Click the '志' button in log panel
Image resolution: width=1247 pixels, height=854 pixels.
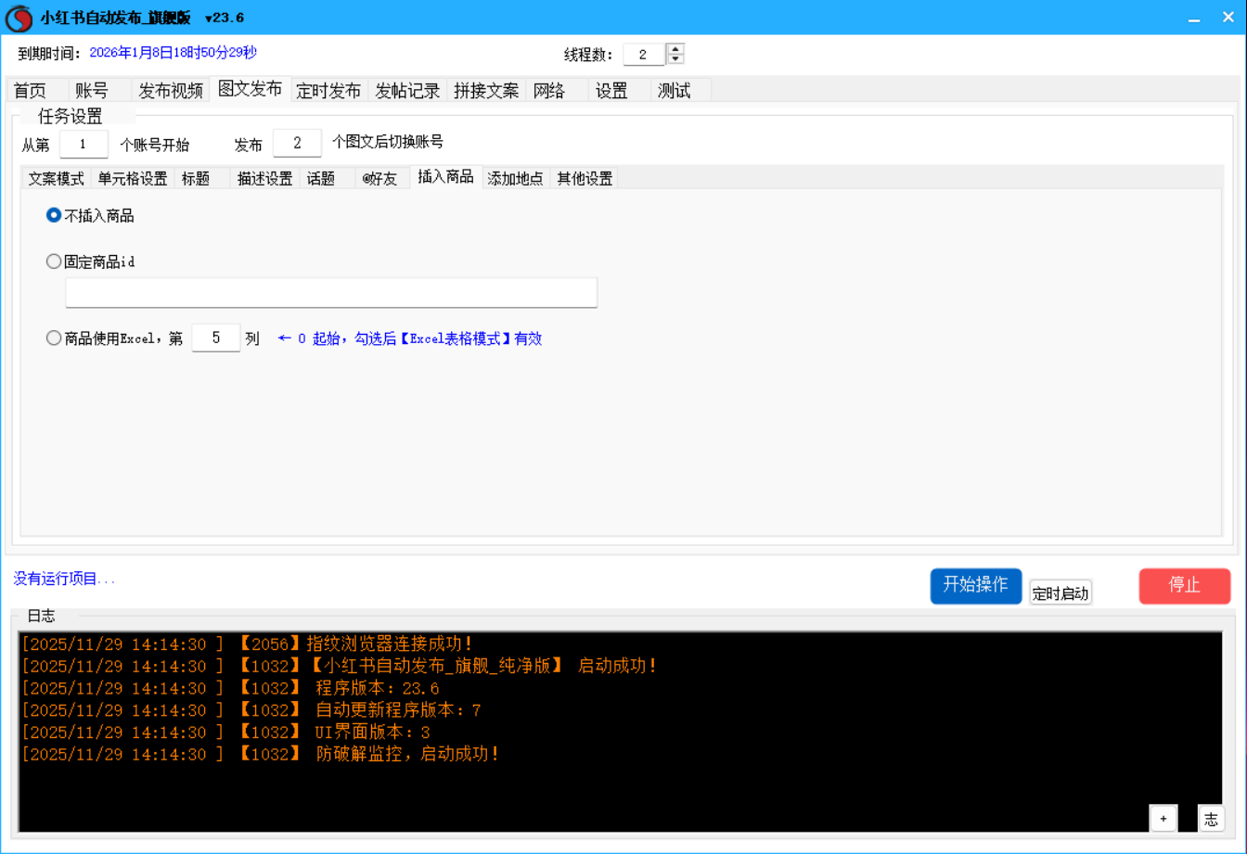[1210, 818]
